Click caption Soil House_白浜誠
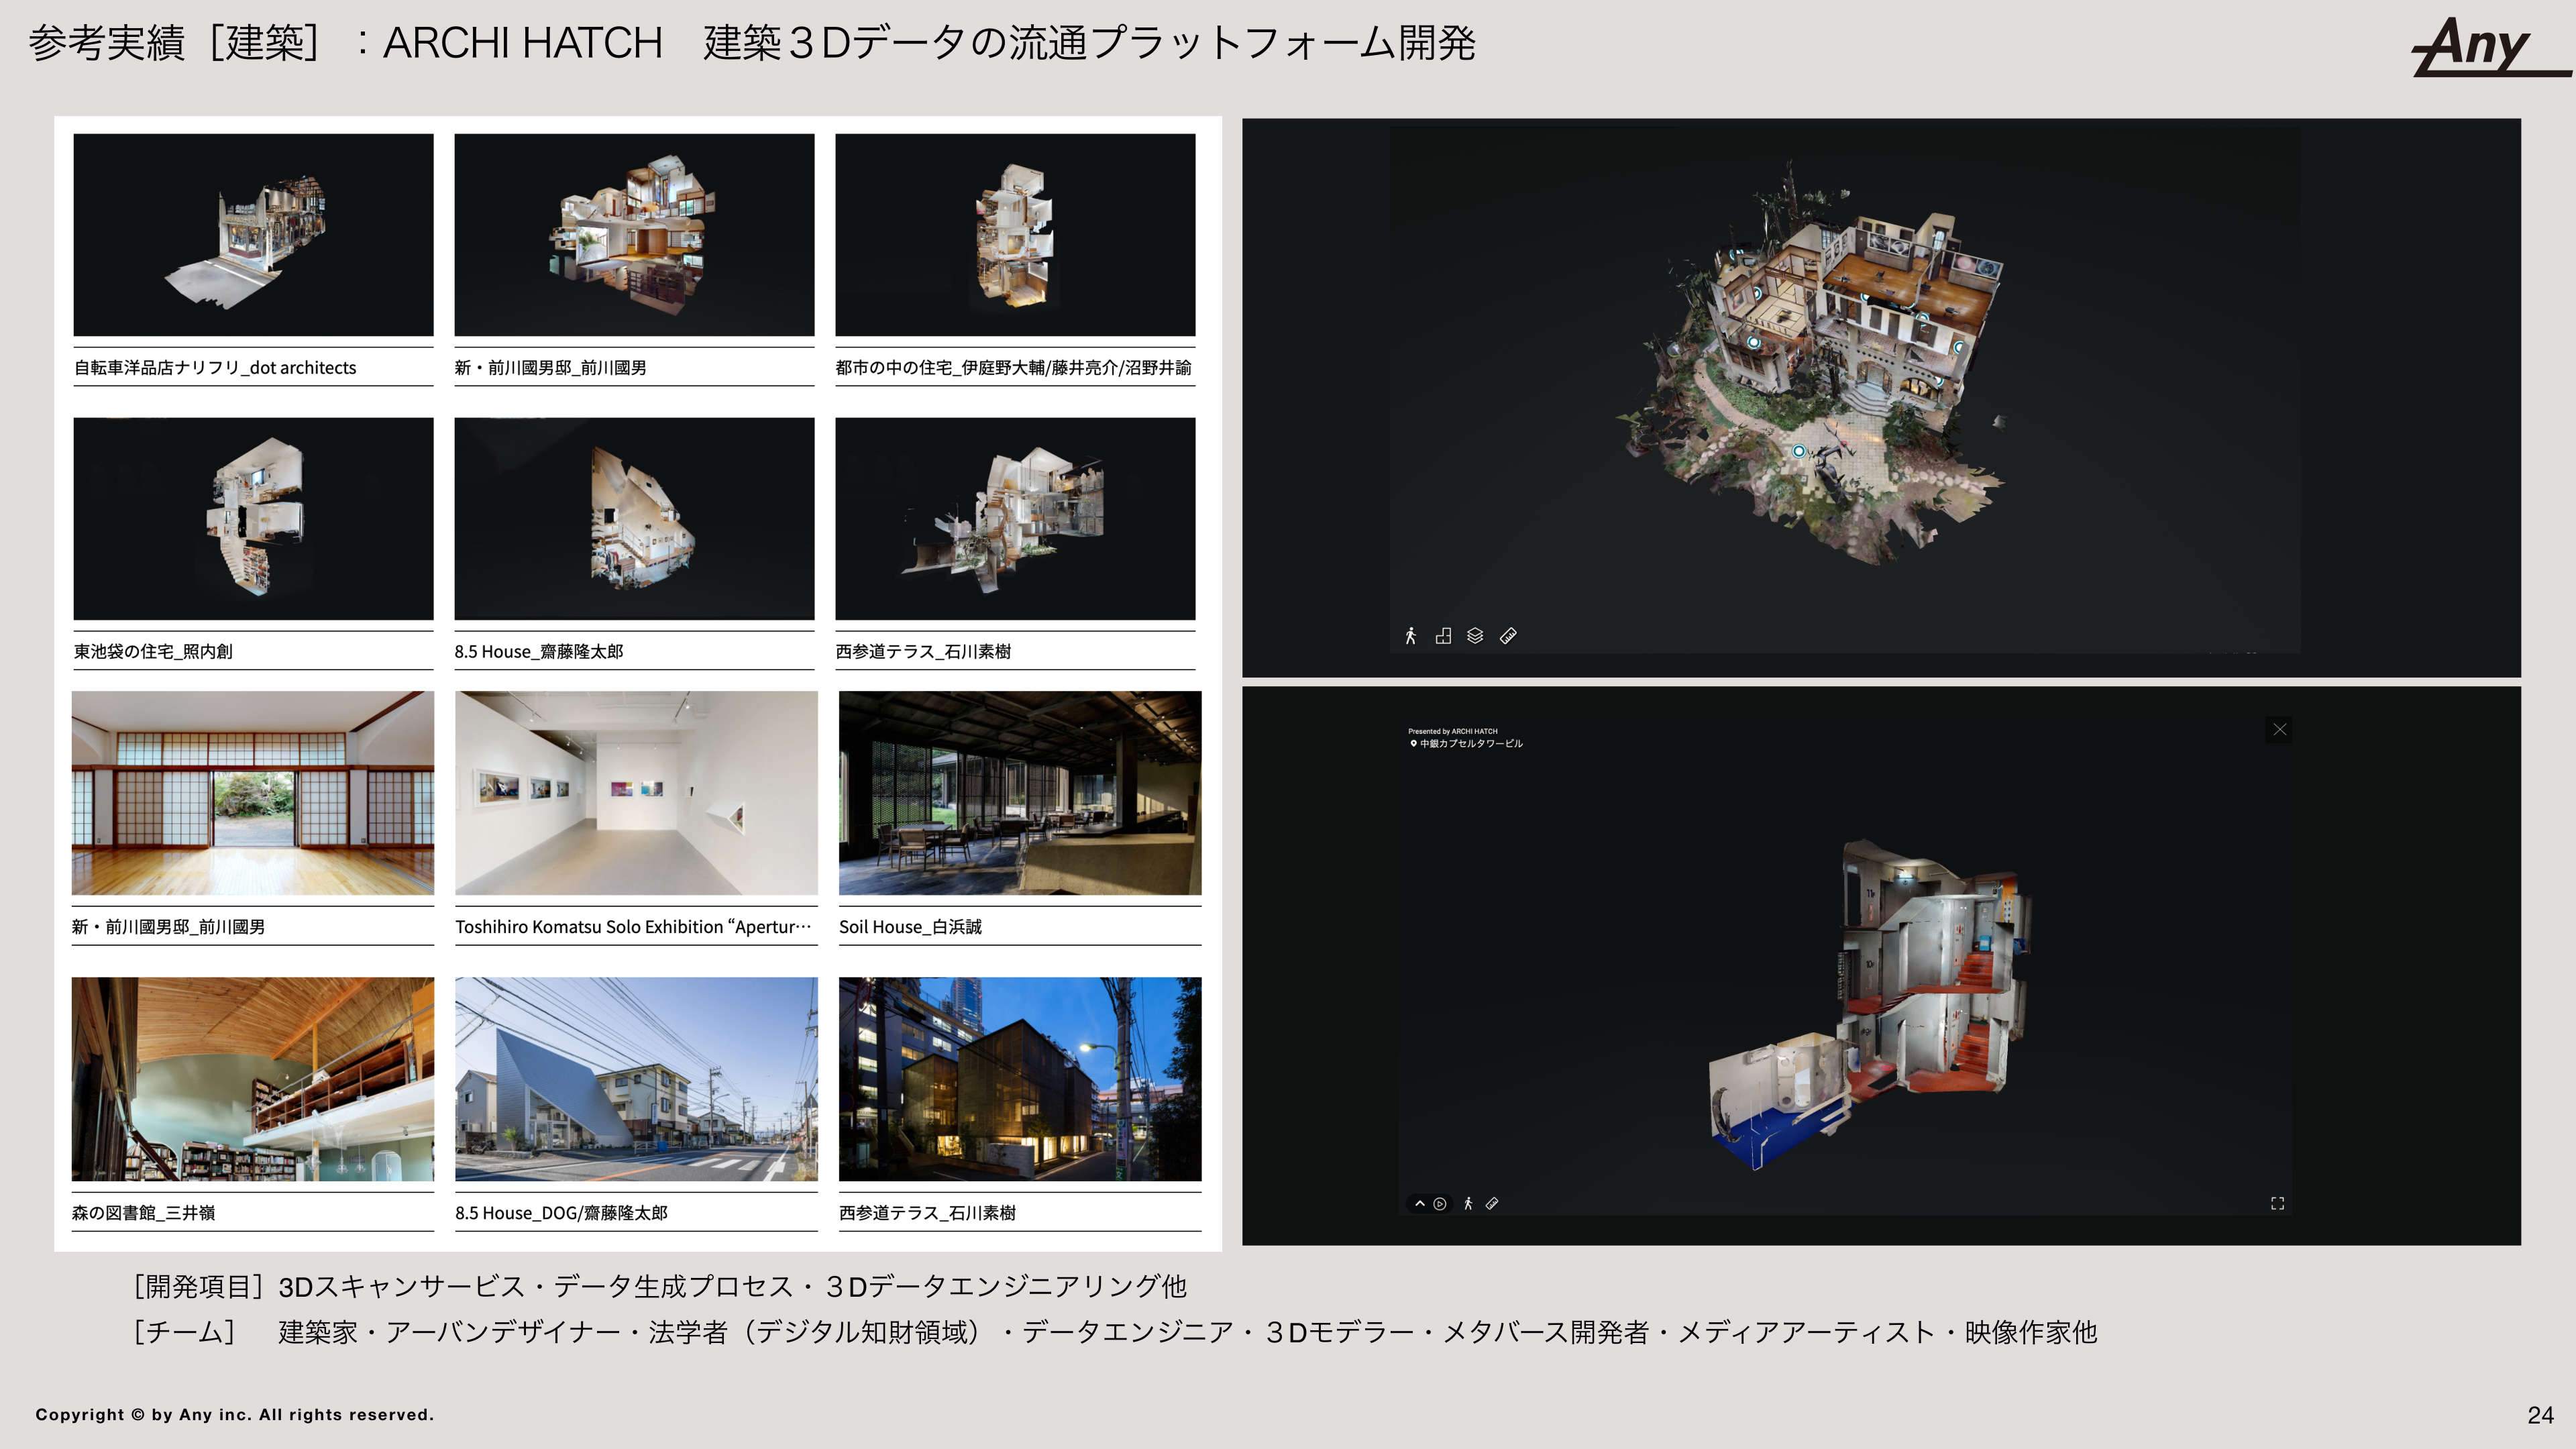The image size is (2576, 1449). [x=910, y=927]
